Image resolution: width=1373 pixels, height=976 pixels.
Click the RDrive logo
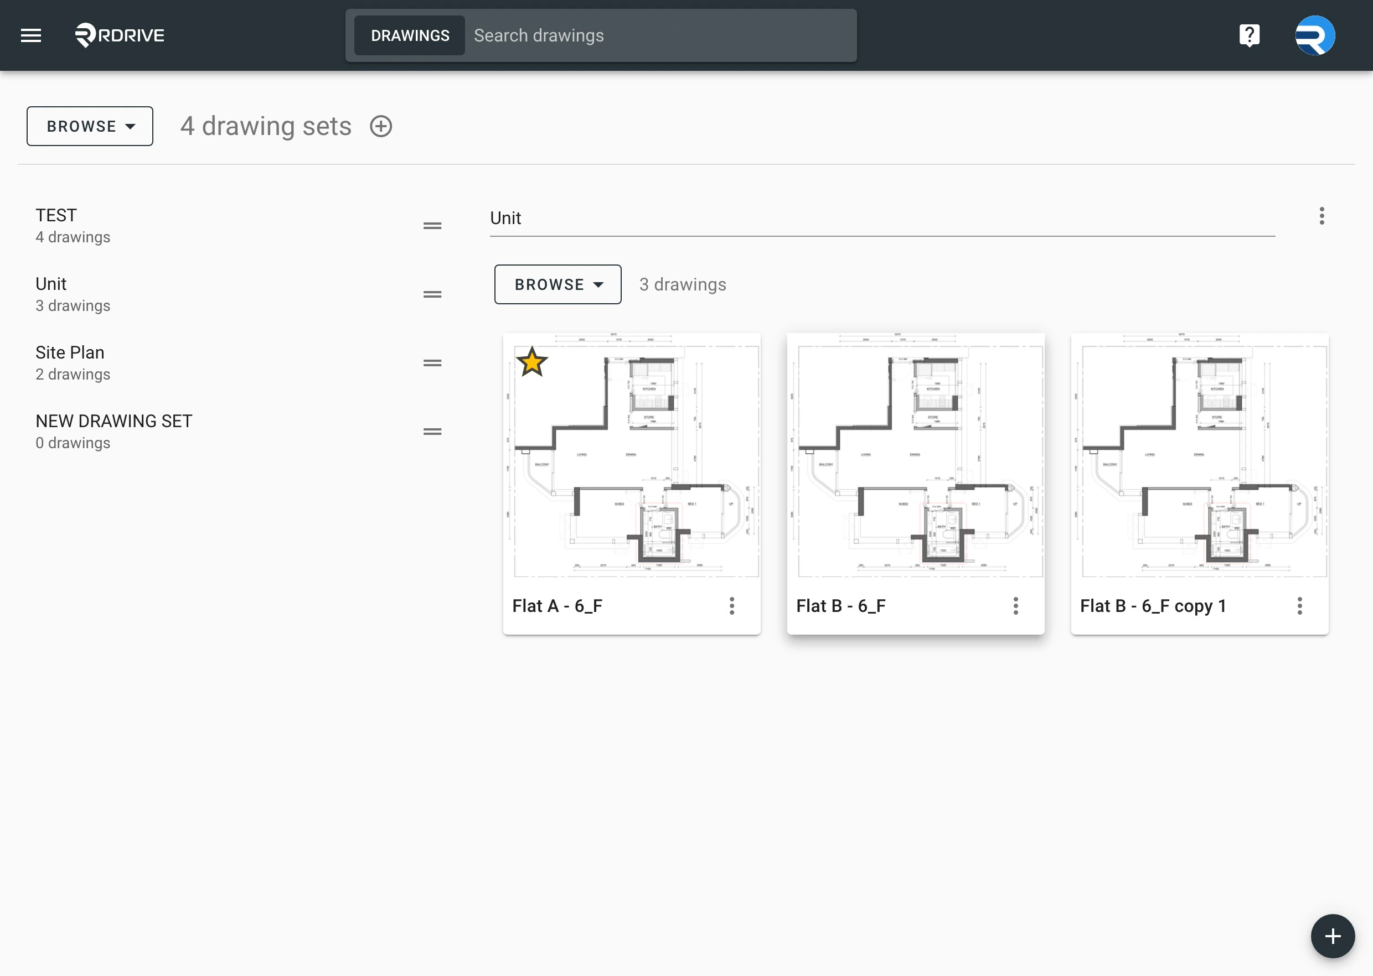[x=120, y=35]
